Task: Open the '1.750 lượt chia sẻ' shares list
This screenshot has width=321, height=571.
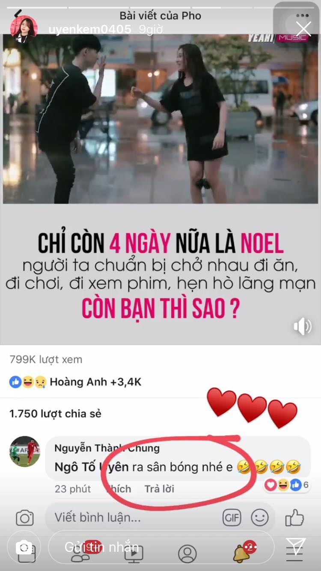Action: click(x=56, y=413)
